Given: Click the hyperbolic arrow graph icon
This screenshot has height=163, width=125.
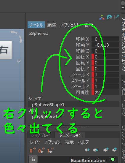Looking at the screenshot, I should click(x=117, y=17).
